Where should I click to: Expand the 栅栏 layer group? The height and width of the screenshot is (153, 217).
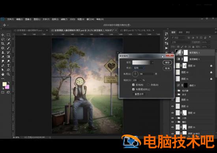pyautogui.click(x=176, y=122)
